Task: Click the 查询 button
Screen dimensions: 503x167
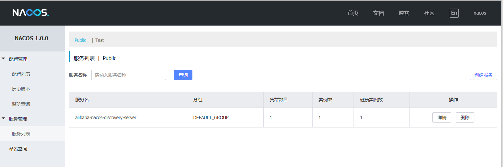Action: (183, 75)
